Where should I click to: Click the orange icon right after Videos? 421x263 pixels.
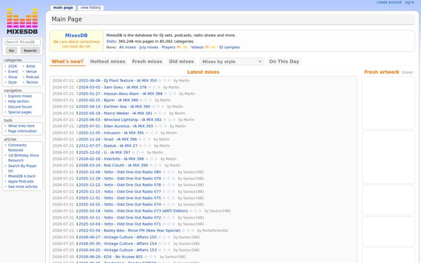[207, 47]
